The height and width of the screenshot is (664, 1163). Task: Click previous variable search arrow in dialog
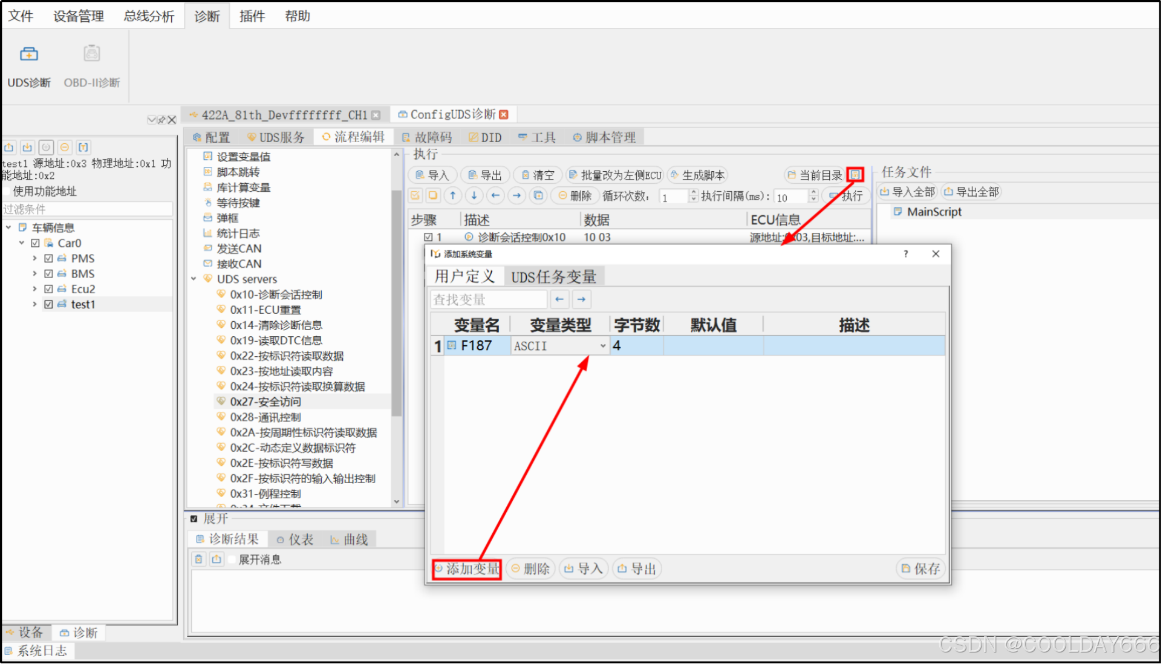point(559,299)
